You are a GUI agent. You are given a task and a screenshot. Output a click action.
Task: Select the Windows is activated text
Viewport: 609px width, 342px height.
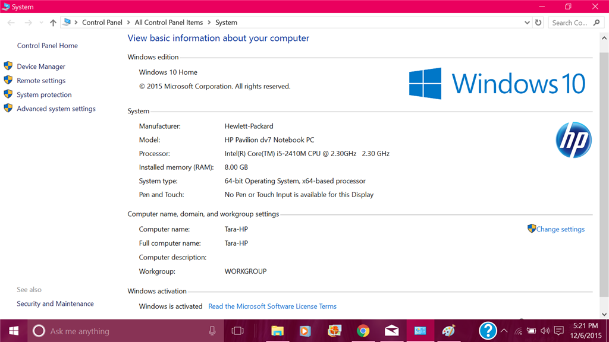pyautogui.click(x=171, y=306)
